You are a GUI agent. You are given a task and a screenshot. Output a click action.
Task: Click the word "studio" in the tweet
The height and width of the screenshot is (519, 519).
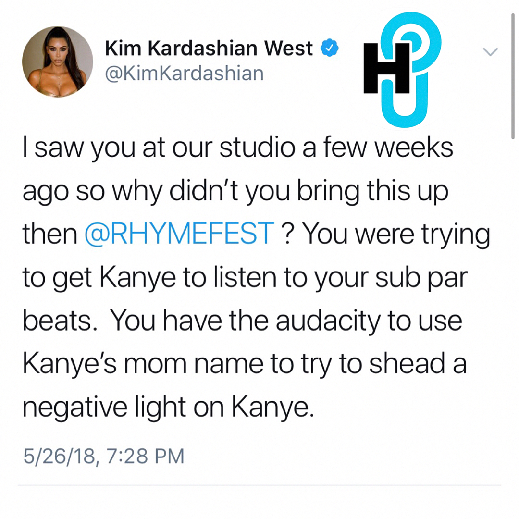[x=257, y=147]
